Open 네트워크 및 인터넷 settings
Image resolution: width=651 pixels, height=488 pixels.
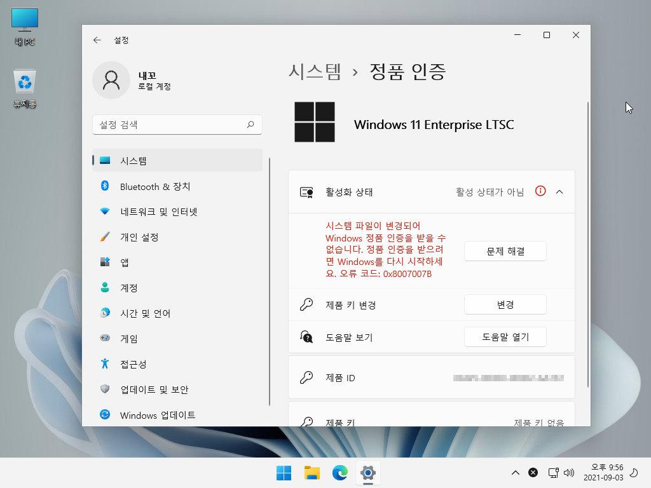(x=177, y=212)
